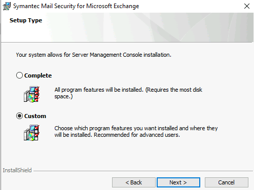Screen dimensions: 254x190
Task: Click the Server Management Console installation message
Action: click(94, 55)
